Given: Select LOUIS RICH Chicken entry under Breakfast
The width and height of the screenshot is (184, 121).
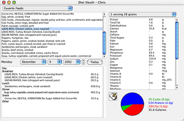Looking at the screenshot, I should tap(52, 77).
